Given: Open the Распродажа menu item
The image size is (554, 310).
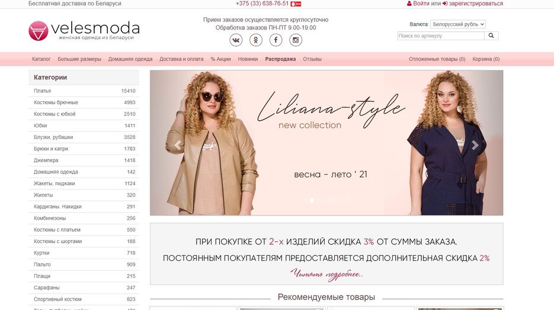Looking at the screenshot, I should (280, 59).
